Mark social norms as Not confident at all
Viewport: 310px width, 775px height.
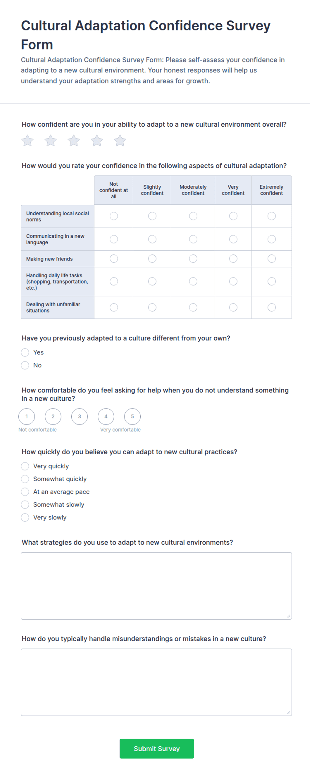click(x=114, y=216)
